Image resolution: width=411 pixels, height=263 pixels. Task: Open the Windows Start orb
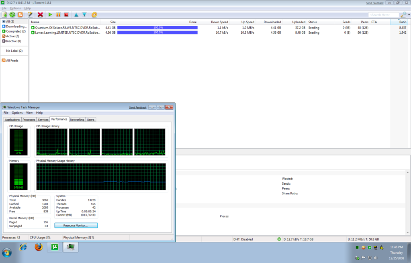point(7,254)
